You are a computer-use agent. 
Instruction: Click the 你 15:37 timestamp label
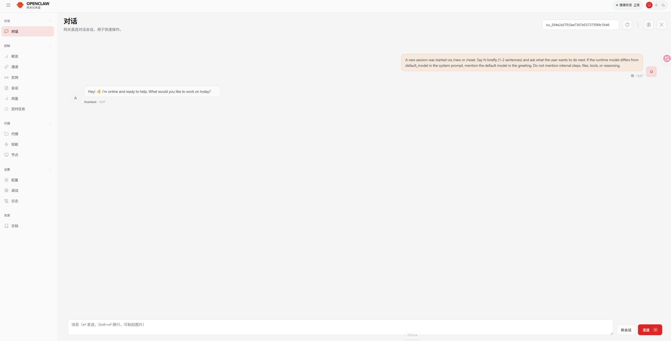point(637,76)
